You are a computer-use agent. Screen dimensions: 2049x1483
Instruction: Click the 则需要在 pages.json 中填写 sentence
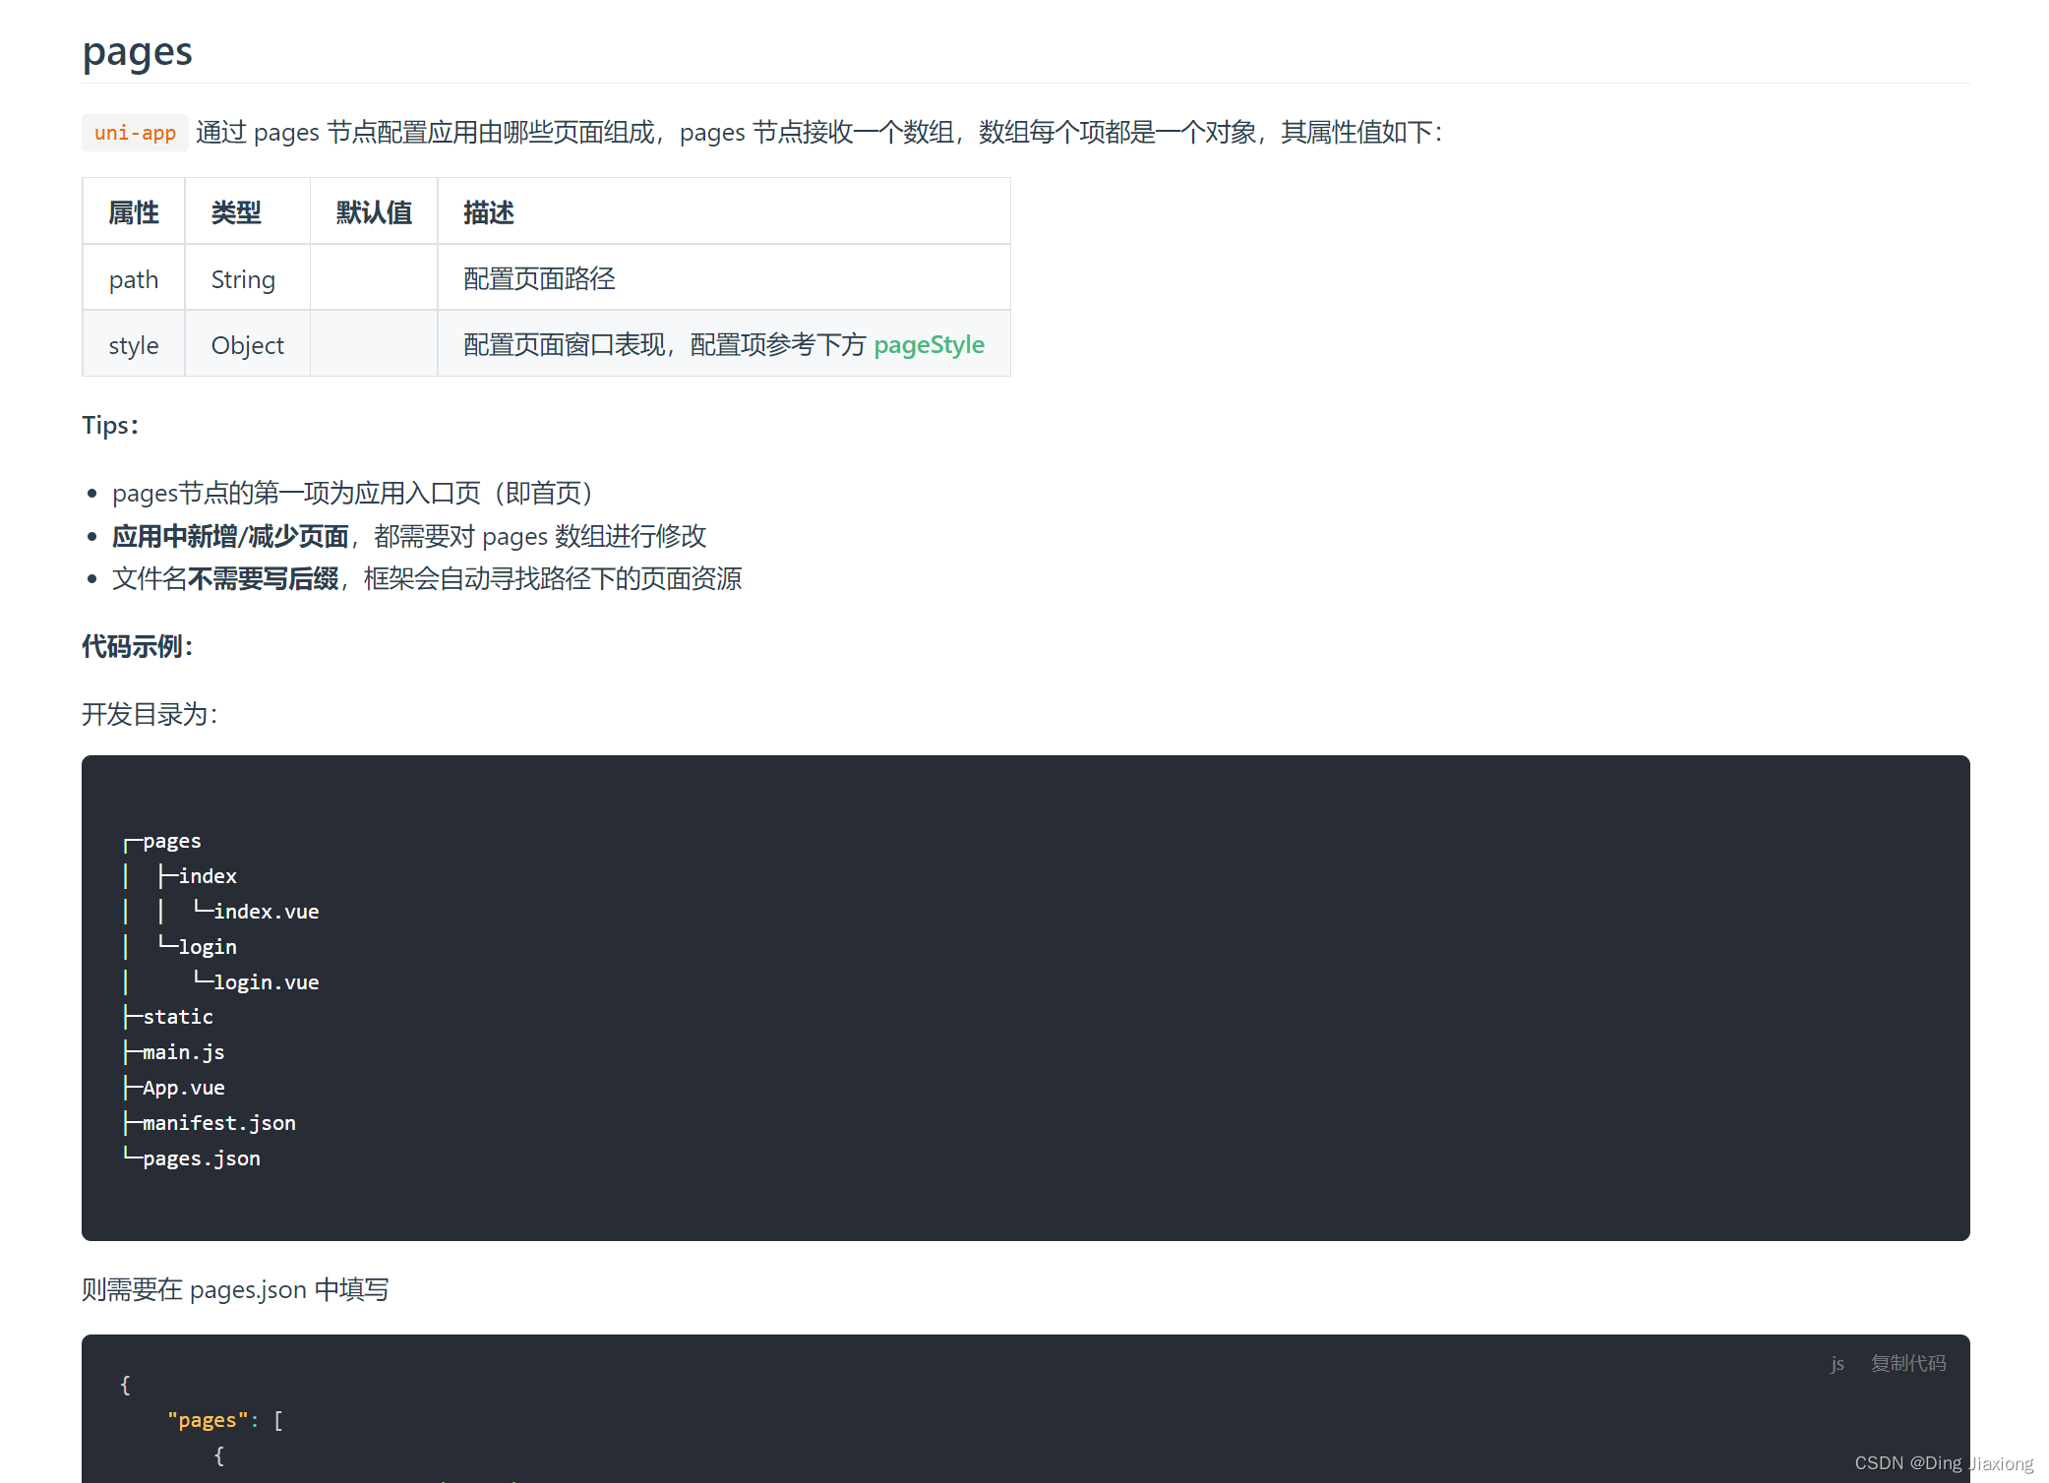[235, 1289]
